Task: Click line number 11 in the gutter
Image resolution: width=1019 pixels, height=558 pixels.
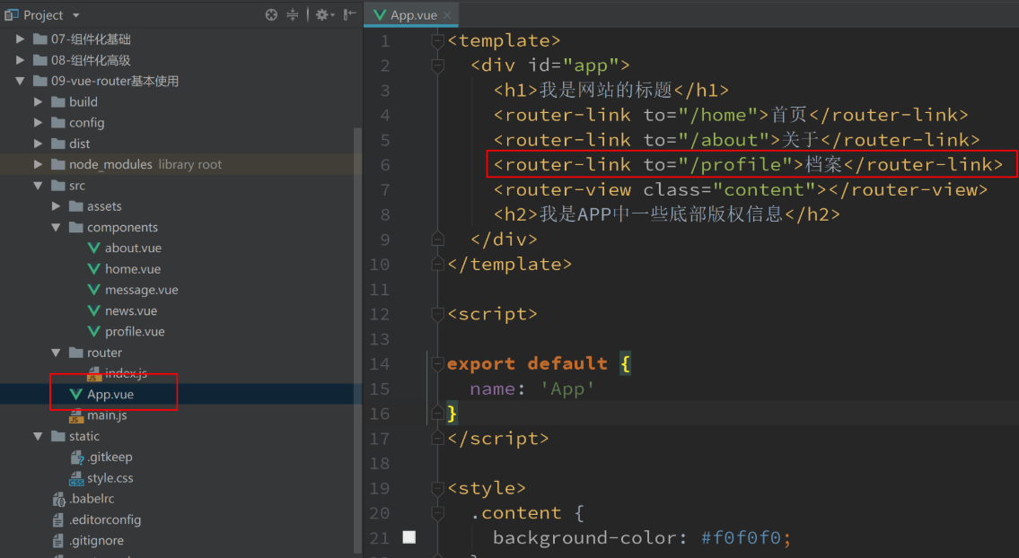Action: (380, 289)
